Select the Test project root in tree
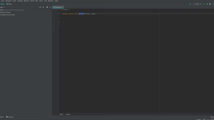The image size is (214, 120). point(12,10)
